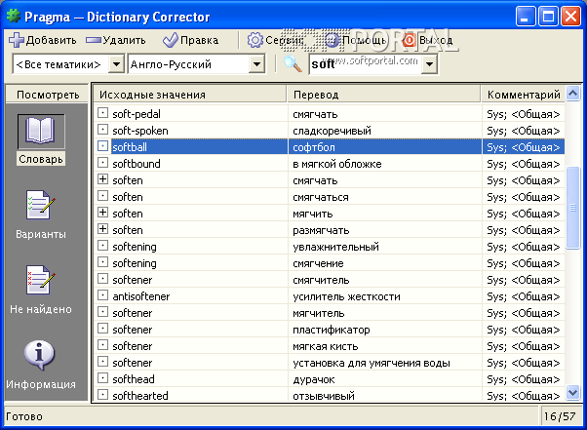Click translation софтбол
The height and width of the screenshot is (430, 587).
coord(314,147)
